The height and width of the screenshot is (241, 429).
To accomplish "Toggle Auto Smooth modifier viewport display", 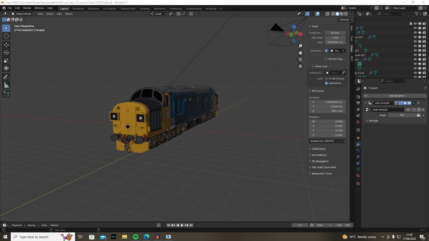I will pyautogui.click(x=405, y=103).
